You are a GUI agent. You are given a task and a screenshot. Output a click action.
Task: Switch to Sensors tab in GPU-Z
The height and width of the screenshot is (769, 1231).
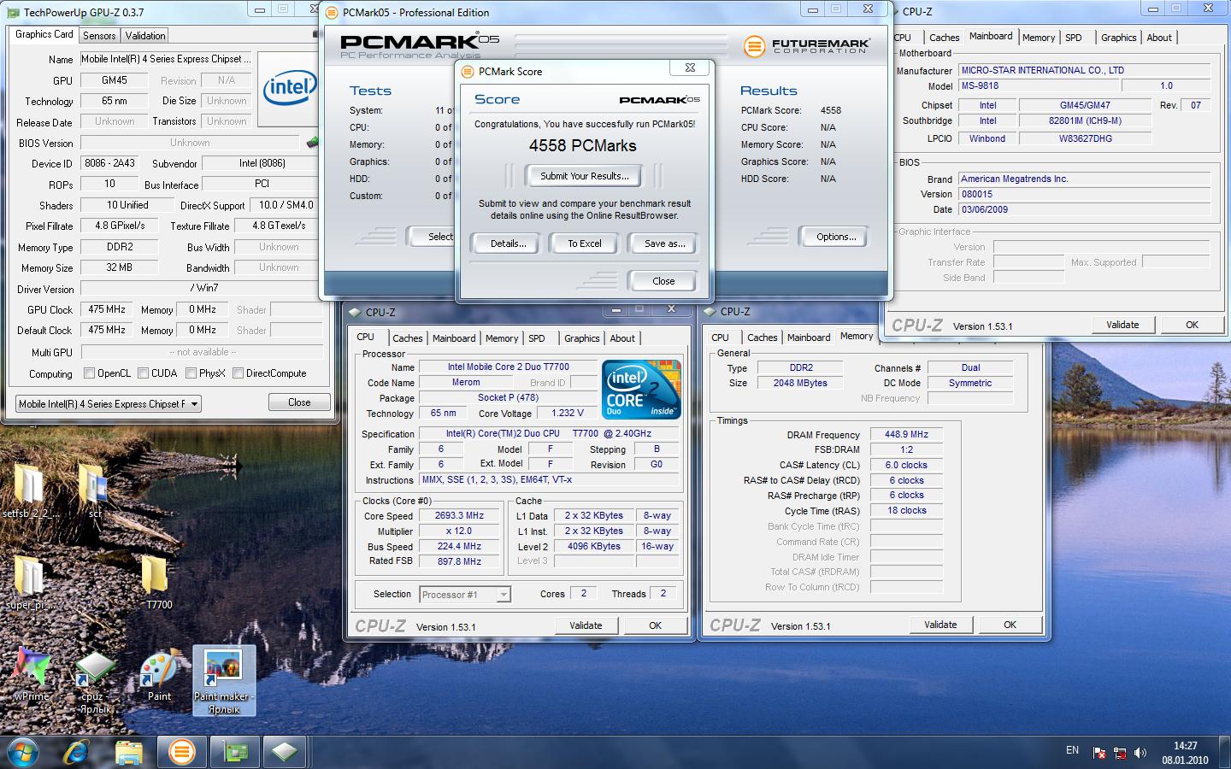(99, 36)
